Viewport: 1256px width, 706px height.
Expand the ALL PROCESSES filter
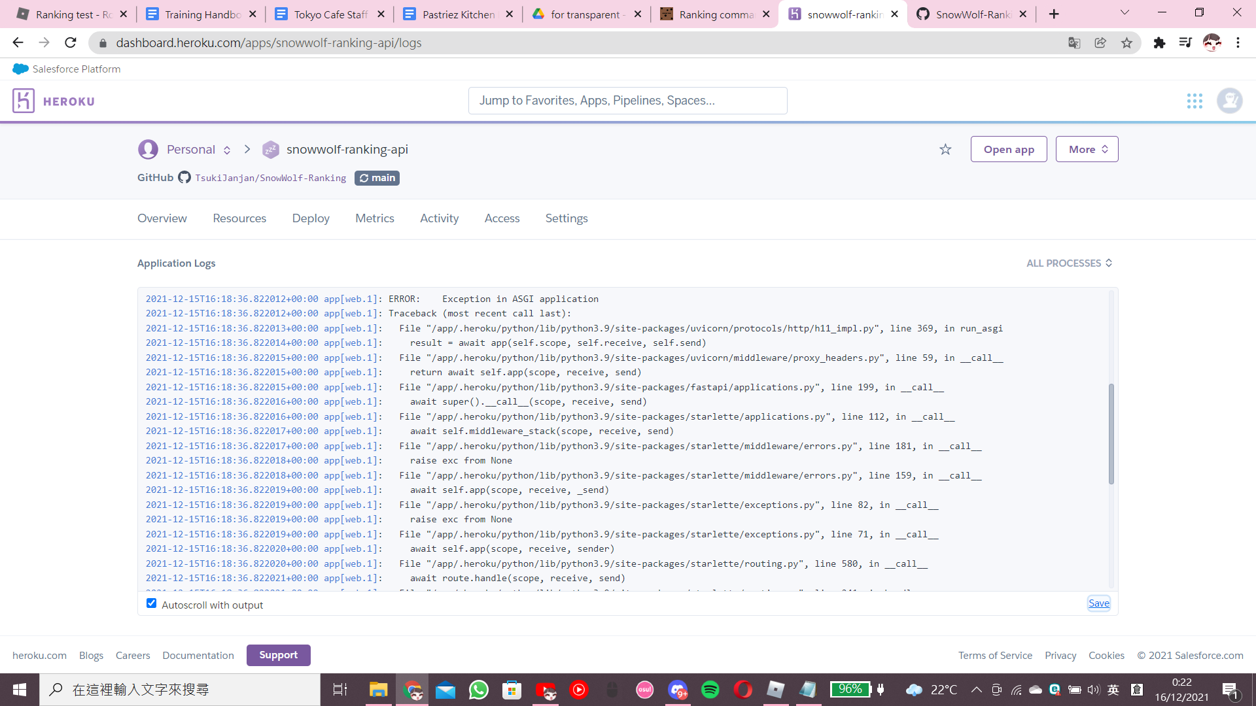pyautogui.click(x=1069, y=263)
